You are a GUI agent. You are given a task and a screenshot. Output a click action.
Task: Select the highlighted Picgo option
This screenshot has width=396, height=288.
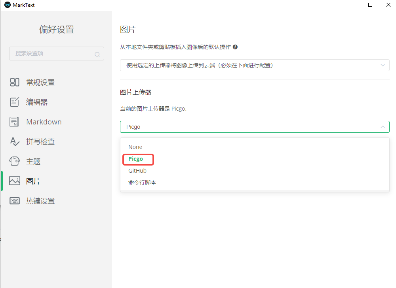coord(138,159)
